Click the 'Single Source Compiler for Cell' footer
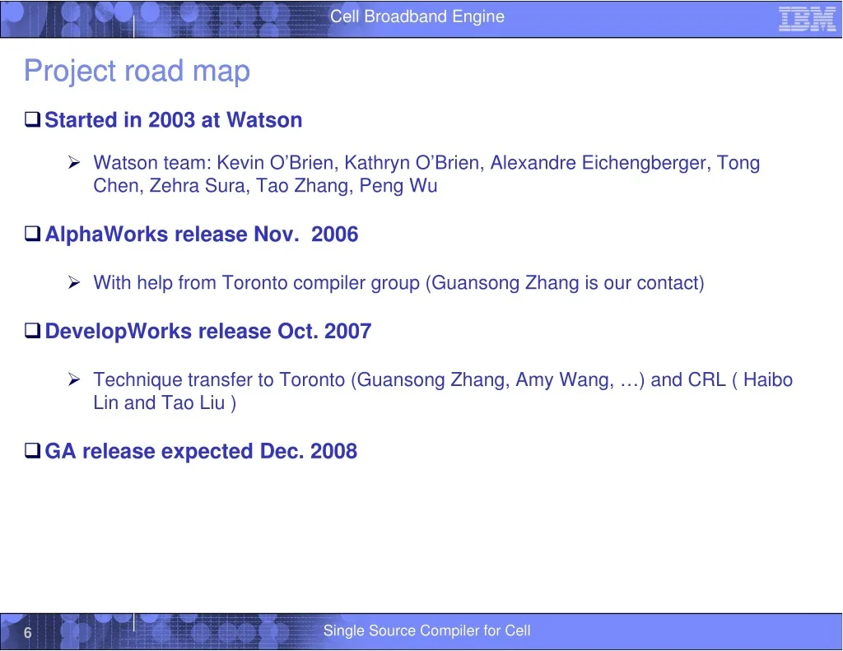 (427, 630)
